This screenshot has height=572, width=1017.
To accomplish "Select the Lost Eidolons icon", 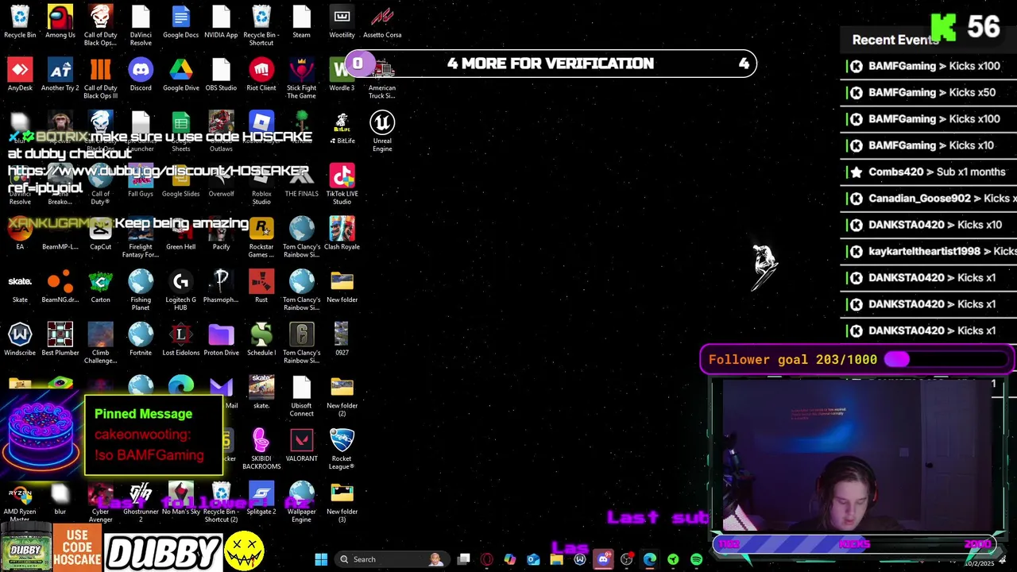I will pyautogui.click(x=180, y=339).
